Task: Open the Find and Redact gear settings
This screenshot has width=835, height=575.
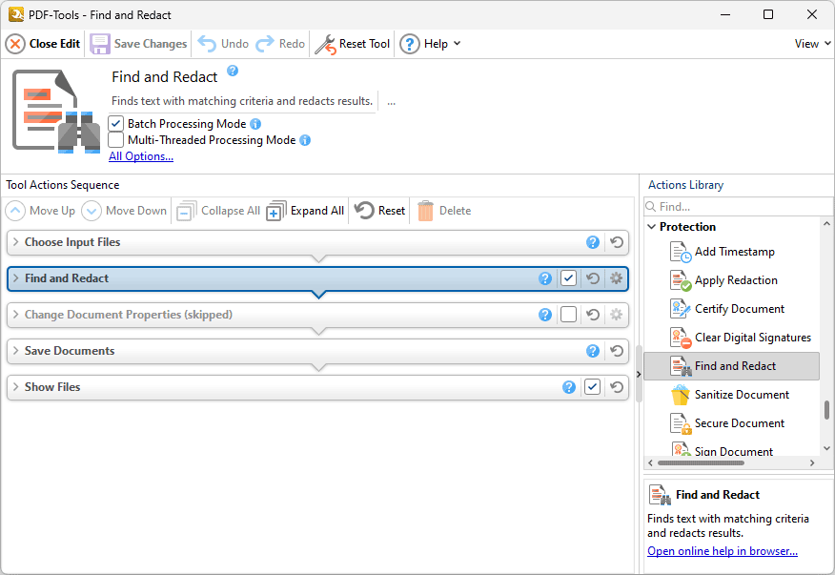Action: tap(616, 278)
